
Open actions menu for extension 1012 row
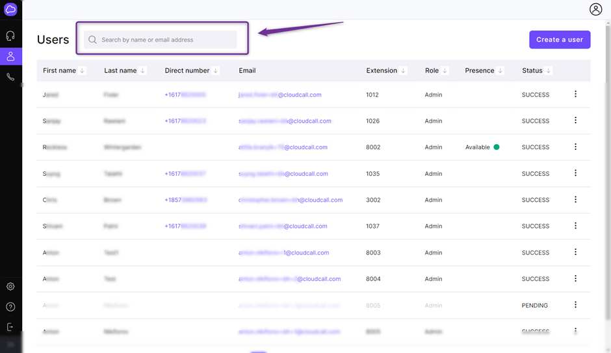pos(575,94)
